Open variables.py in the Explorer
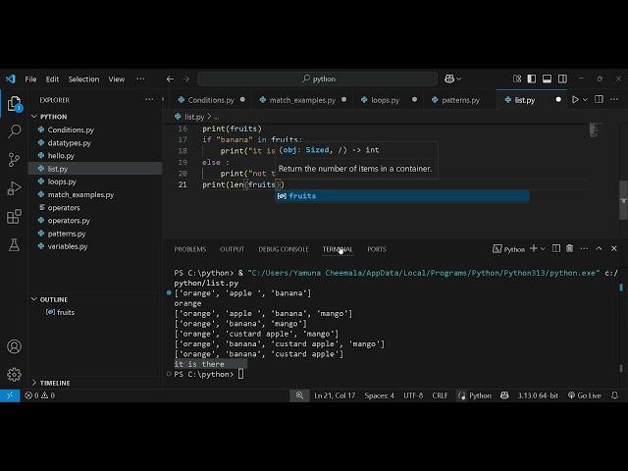The image size is (628, 471). [95, 246]
